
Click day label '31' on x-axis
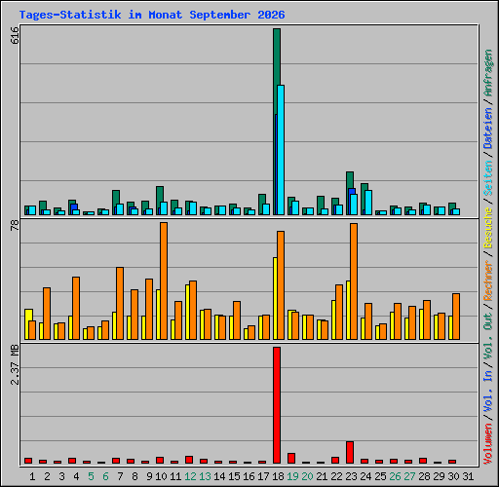[x=468, y=476]
